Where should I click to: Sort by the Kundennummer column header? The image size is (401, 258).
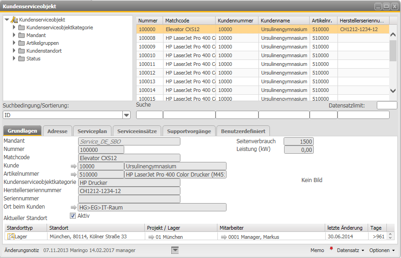(x=237, y=21)
